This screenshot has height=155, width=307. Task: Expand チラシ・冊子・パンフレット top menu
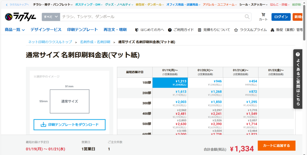point(53,5)
